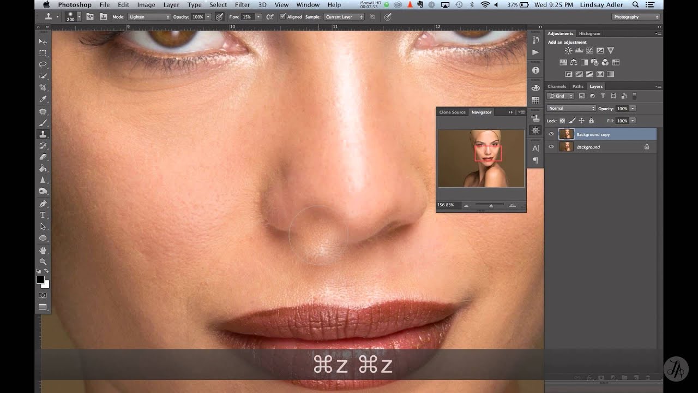Screen dimensions: 698x393
Task: Select the Clone Stamp tool
Action: pos(43,134)
